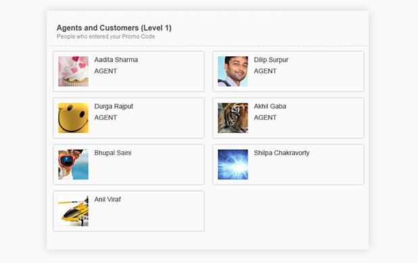This screenshot has width=418, height=263.
Task: Select the Akhil Gaba name
Action: tap(270, 106)
